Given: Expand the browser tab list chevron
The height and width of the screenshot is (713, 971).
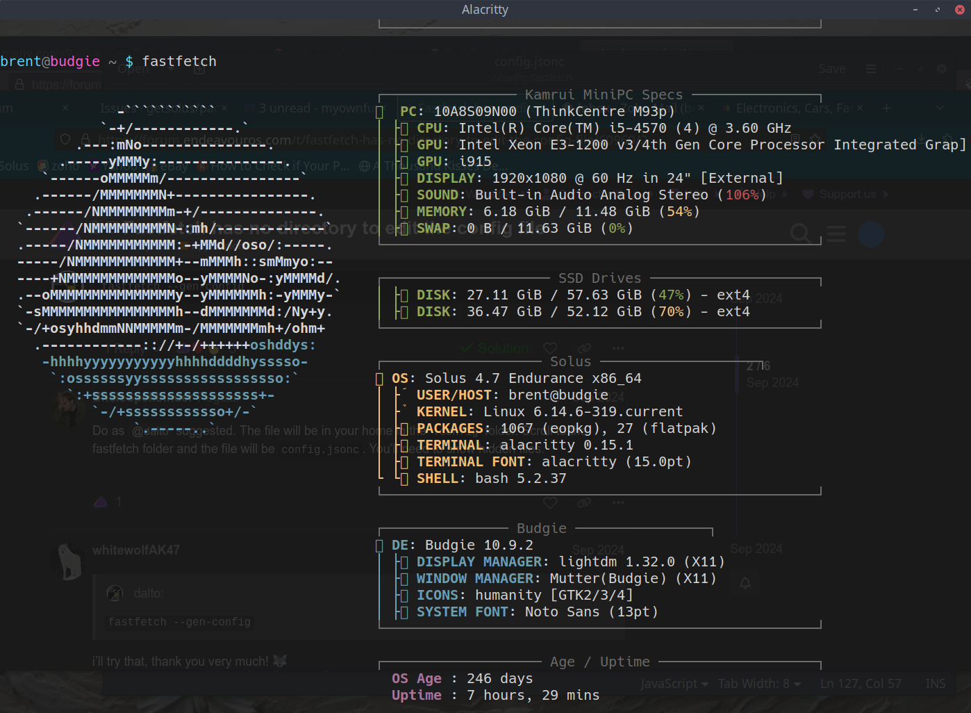Looking at the screenshot, I should pyautogui.click(x=940, y=108).
